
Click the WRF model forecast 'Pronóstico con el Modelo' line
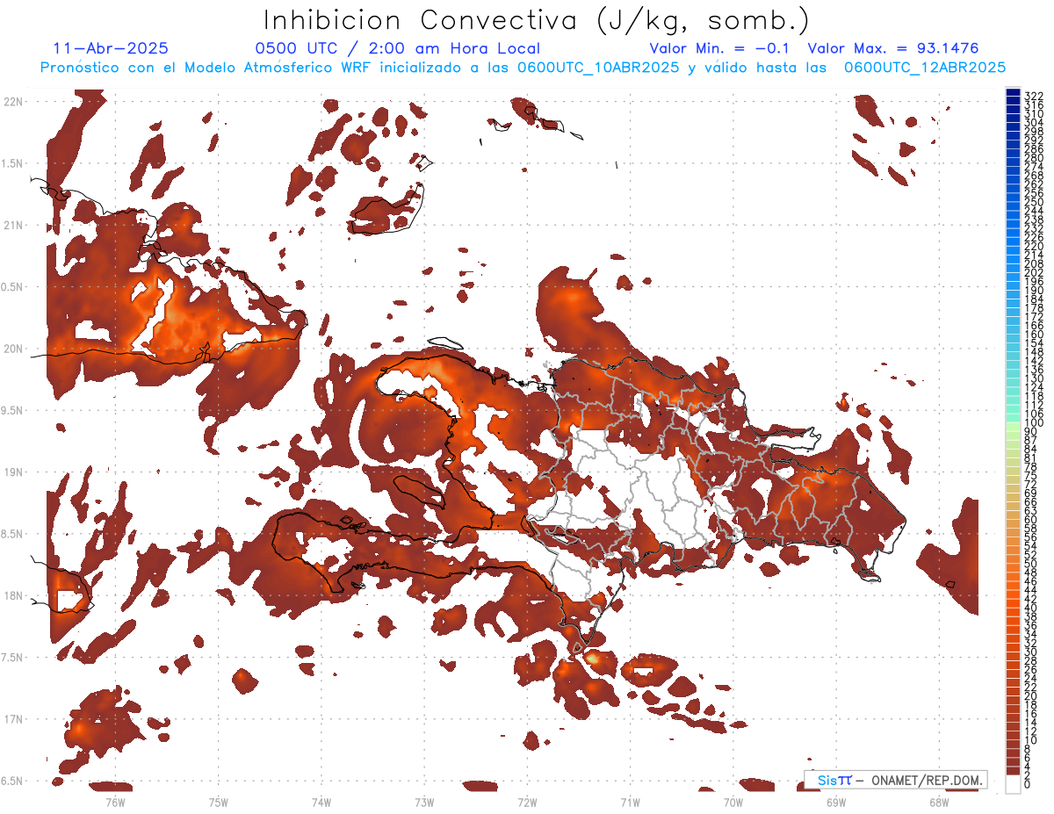[523, 67]
